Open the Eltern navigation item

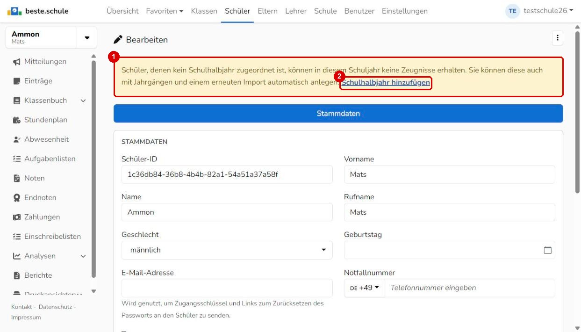[267, 11]
